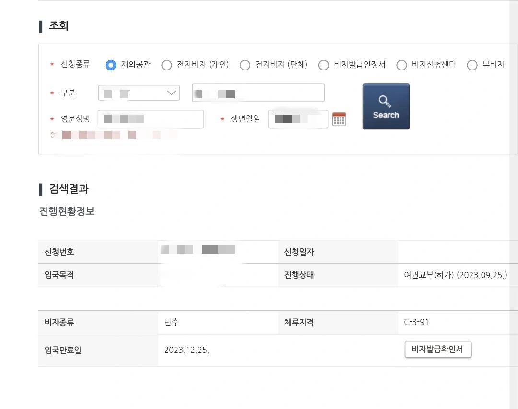Open the 구분 dropdown list
518x409 pixels.
click(x=139, y=93)
